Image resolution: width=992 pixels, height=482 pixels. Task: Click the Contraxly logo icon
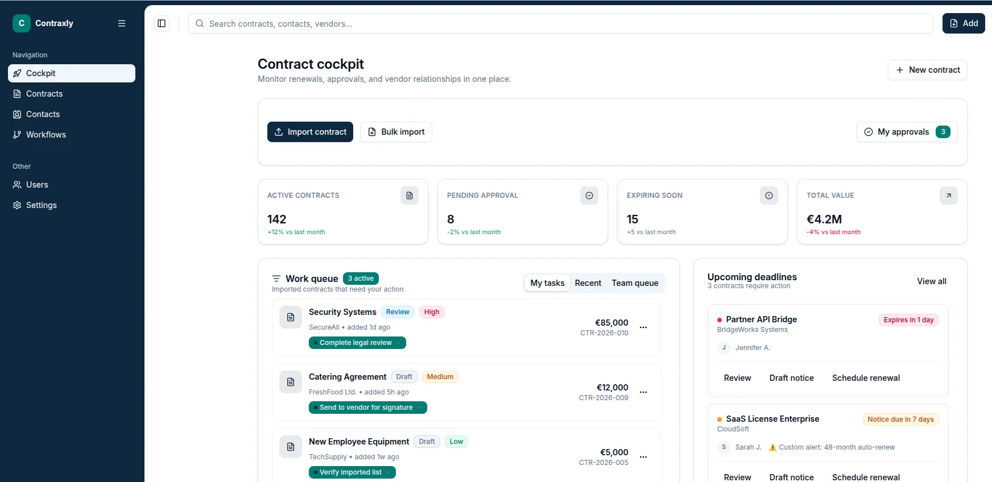(22, 23)
